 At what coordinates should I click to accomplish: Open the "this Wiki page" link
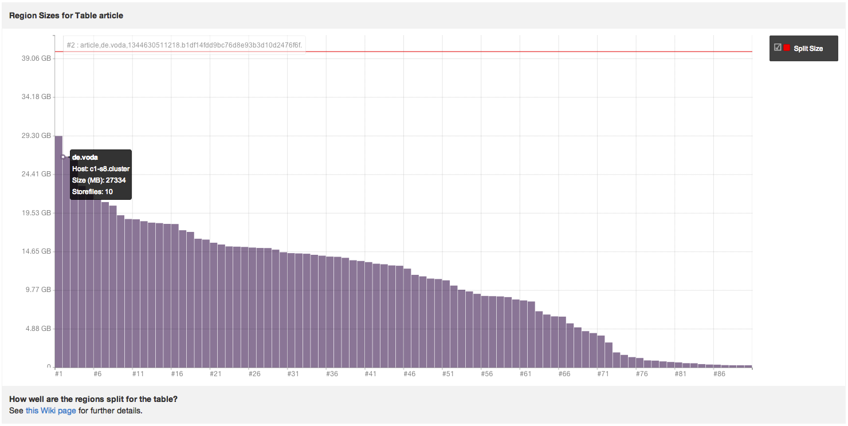pyautogui.click(x=50, y=411)
